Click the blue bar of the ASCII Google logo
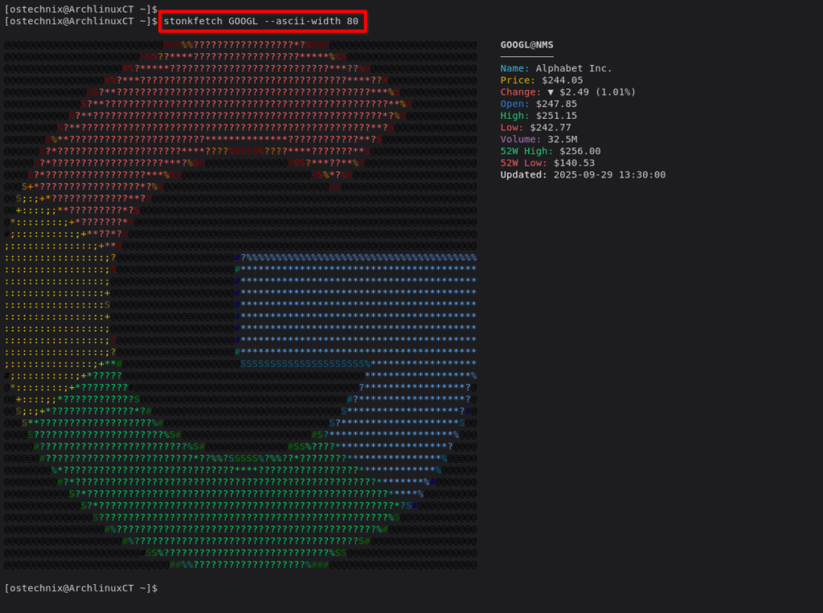 tap(356, 309)
